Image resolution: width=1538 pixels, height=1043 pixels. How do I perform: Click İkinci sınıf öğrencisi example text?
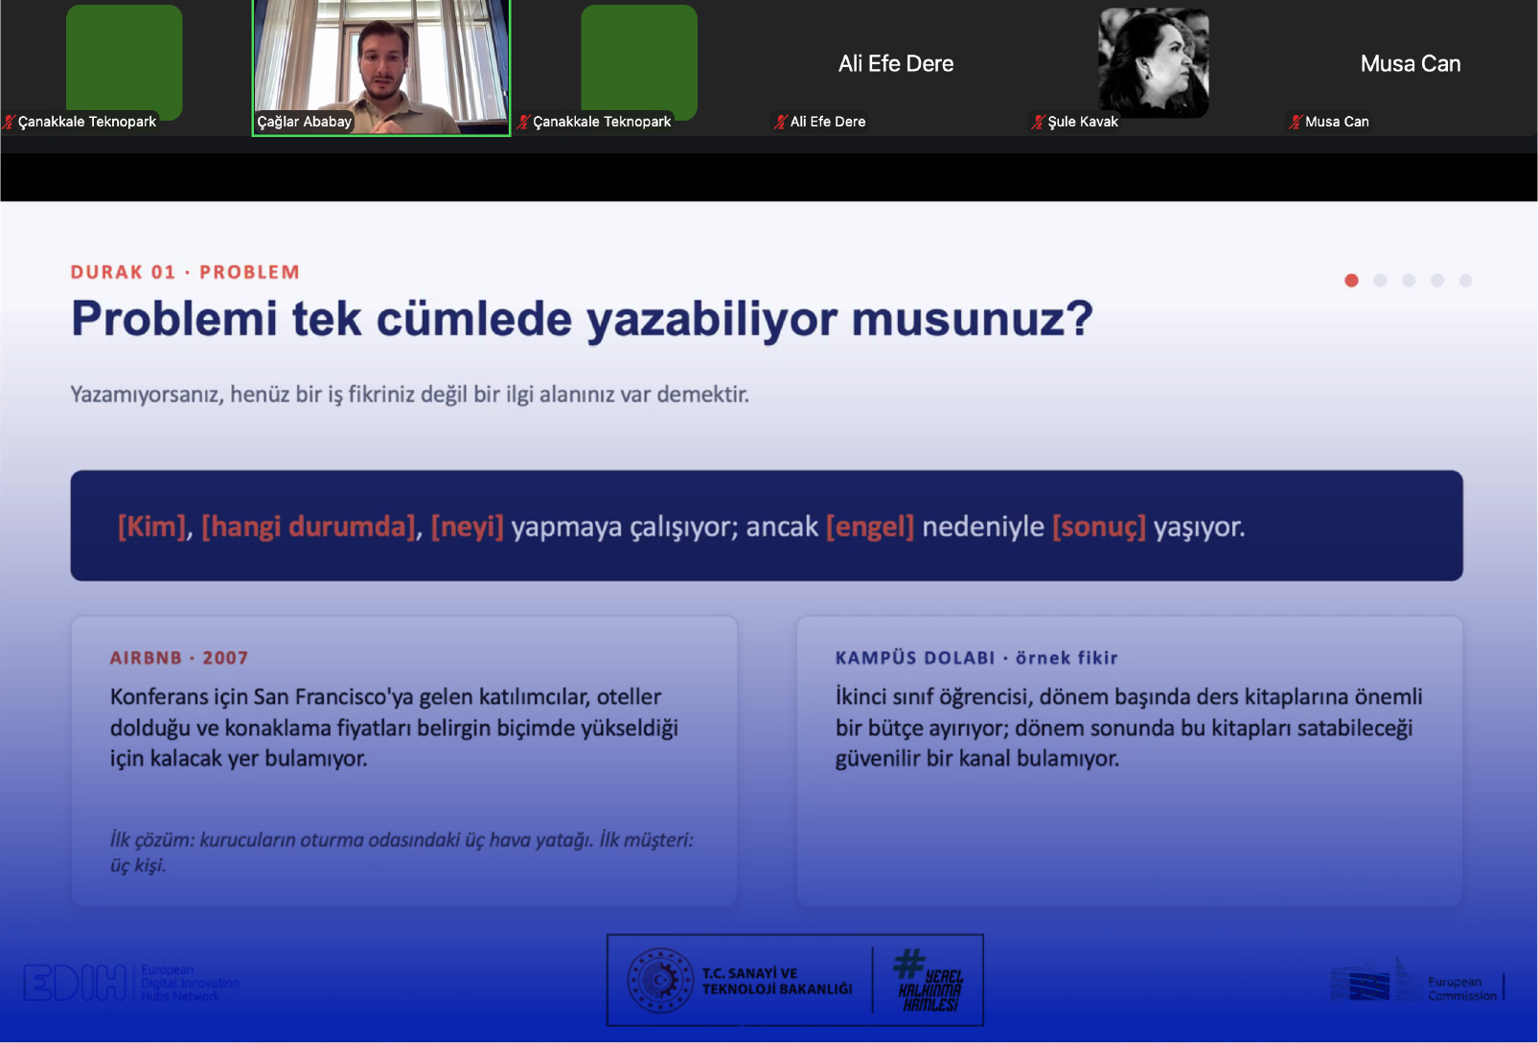1129,728
